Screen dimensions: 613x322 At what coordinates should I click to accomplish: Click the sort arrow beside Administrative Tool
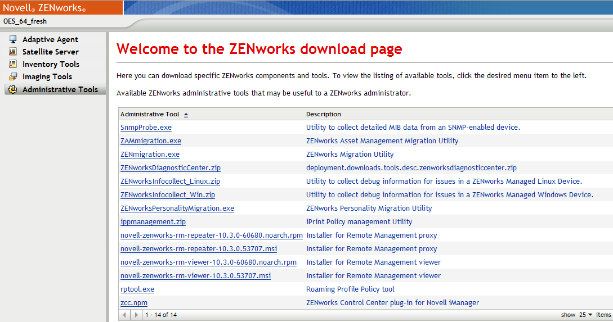186,115
